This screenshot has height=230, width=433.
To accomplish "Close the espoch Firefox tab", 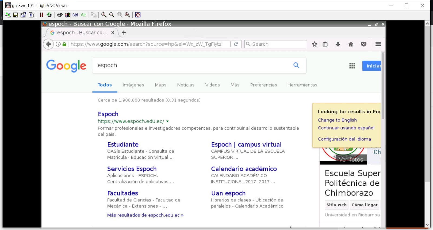I will pos(113,32).
